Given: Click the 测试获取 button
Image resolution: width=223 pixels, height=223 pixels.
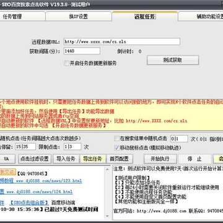Looking at the screenshot, I should [x=173, y=60].
